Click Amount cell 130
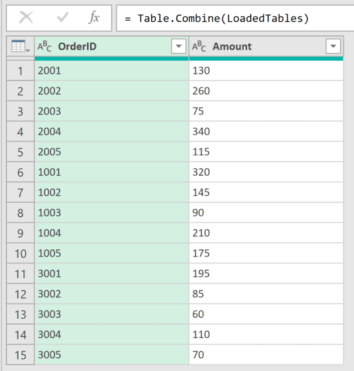 click(266, 71)
